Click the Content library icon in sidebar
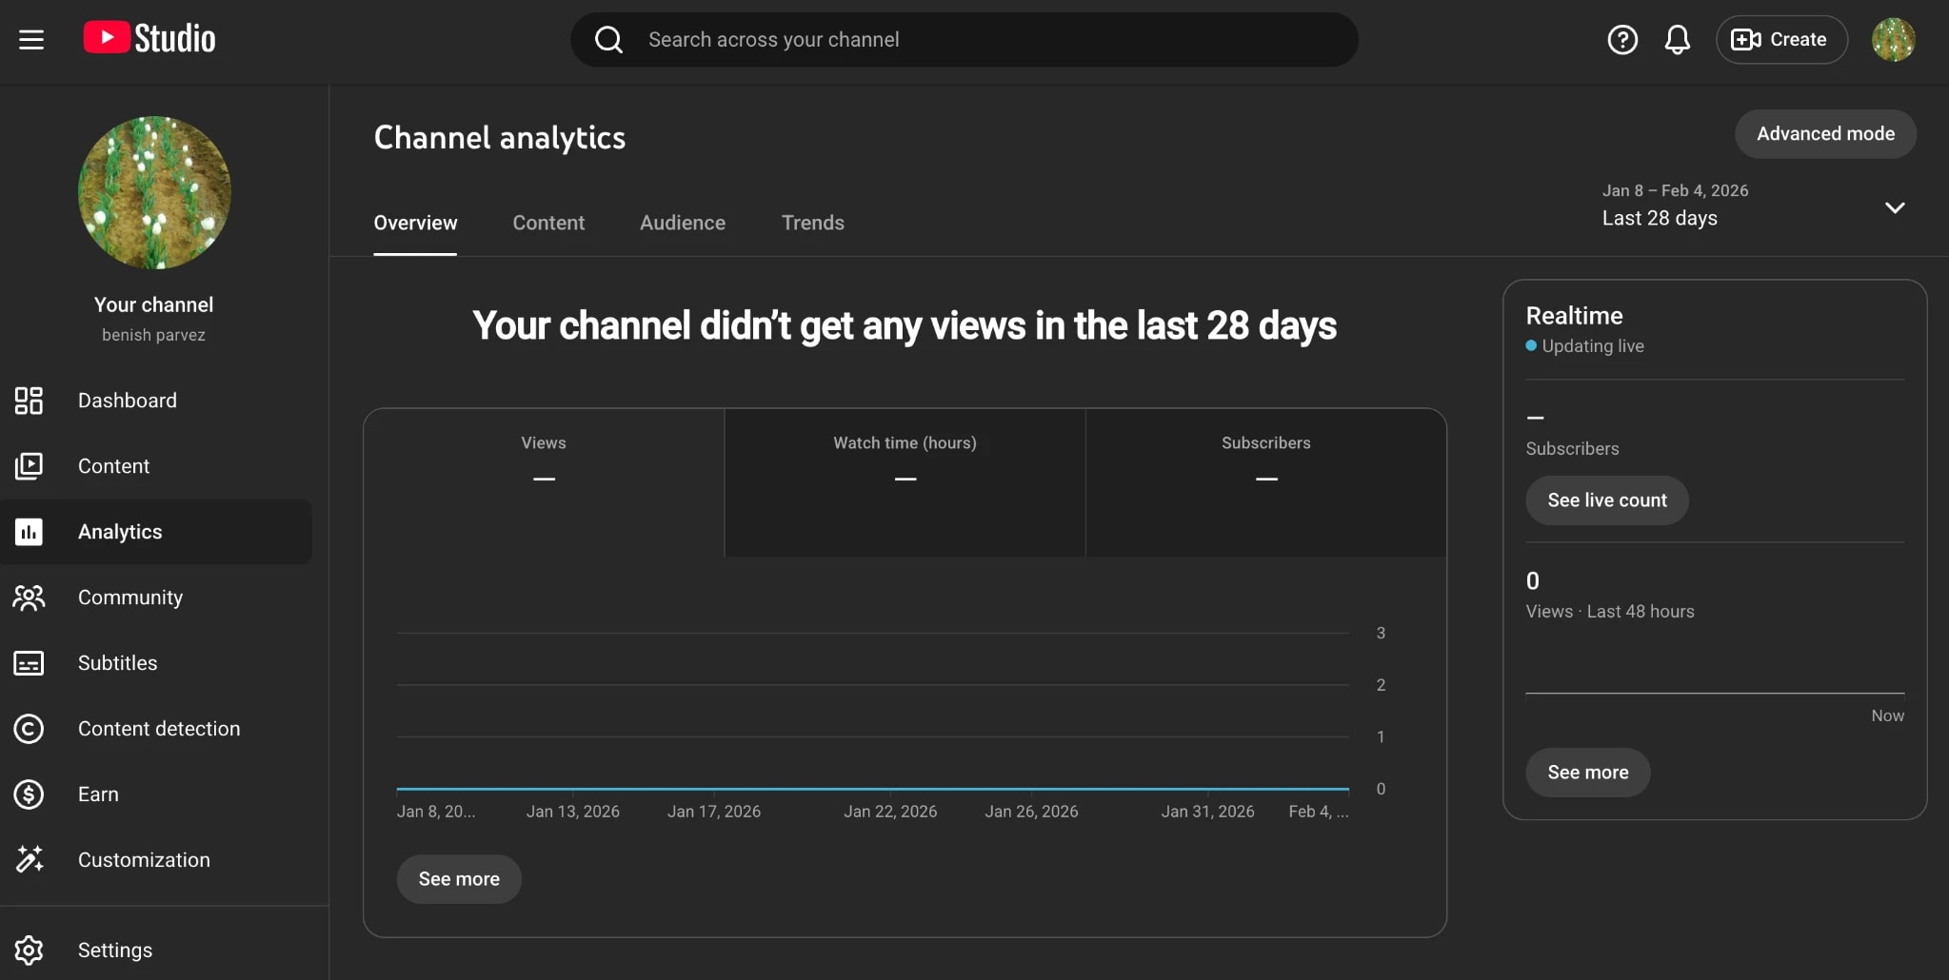The image size is (1949, 980). (x=29, y=466)
